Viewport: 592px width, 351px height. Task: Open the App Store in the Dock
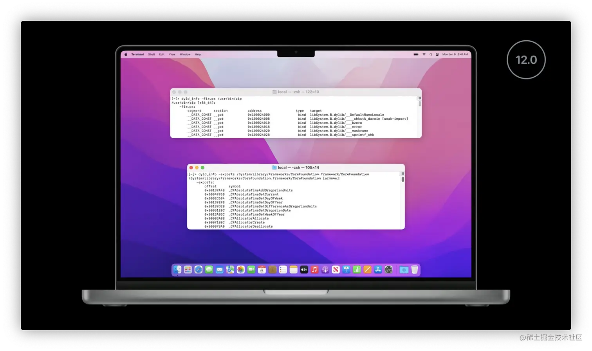coord(378,270)
